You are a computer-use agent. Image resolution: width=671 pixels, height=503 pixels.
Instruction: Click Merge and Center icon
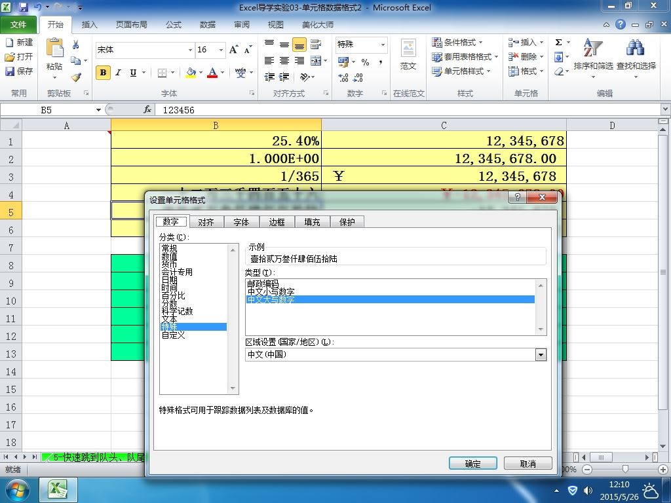tap(316, 61)
